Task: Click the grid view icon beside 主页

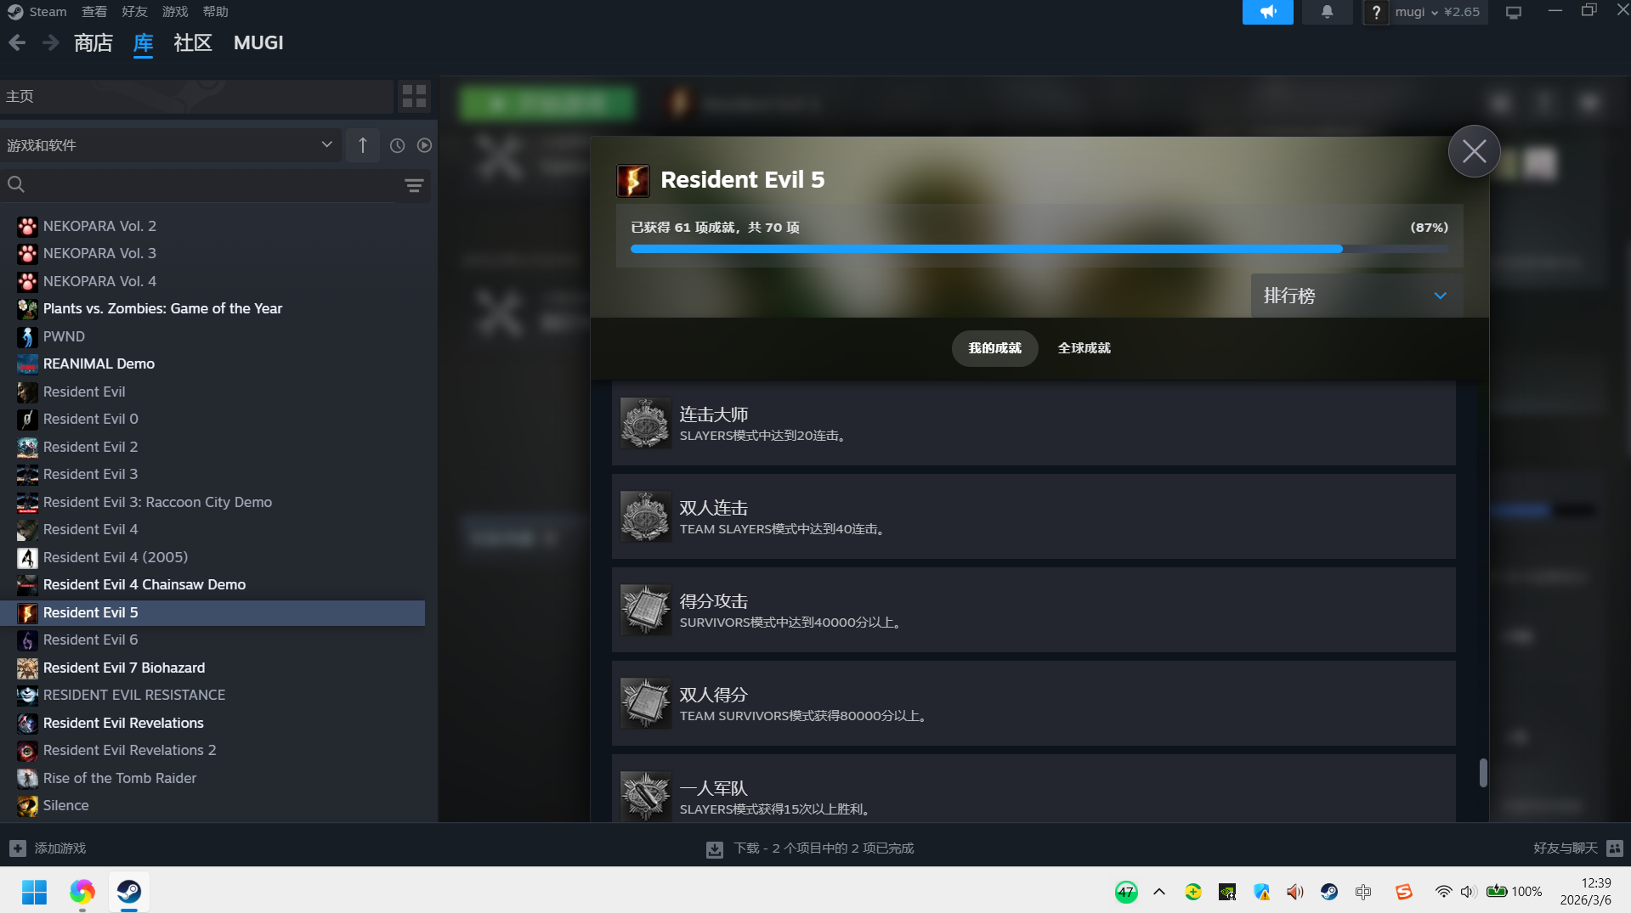Action: click(x=414, y=96)
